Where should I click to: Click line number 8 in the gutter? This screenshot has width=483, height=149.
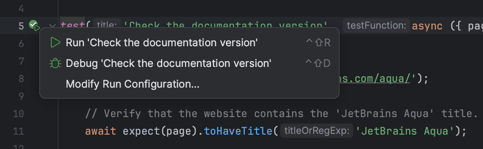tap(21, 78)
